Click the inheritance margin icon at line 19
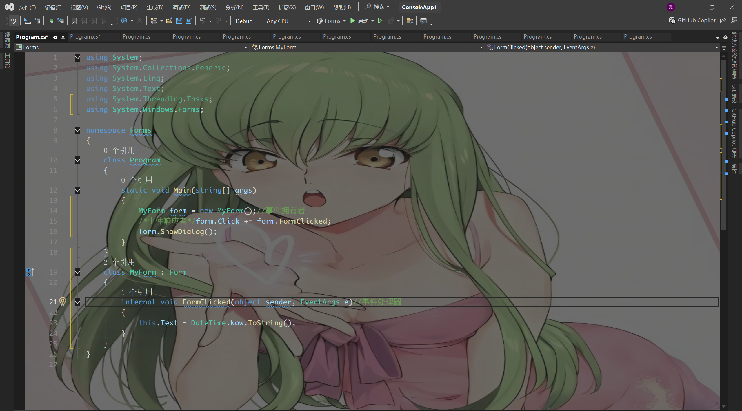 coord(30,272)
